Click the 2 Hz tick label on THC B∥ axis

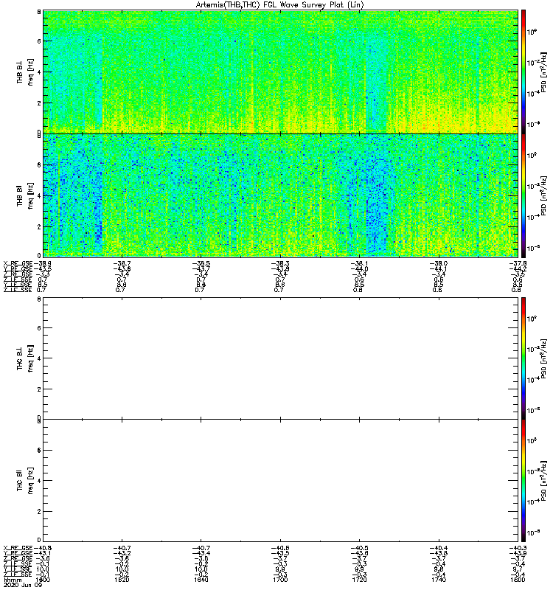[x=39, y=512]
